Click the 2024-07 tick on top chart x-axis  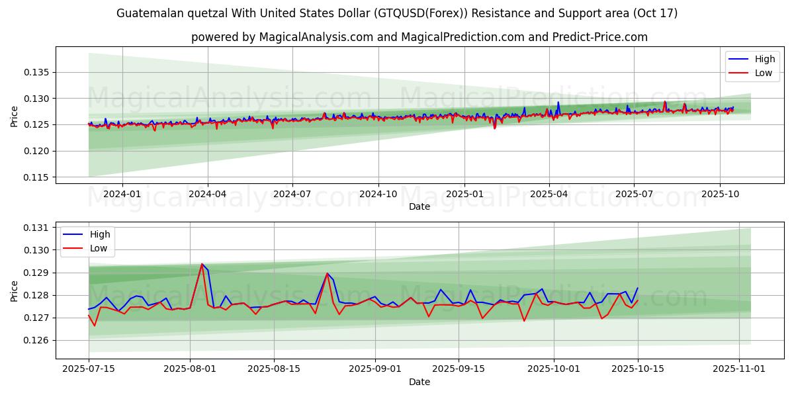coord(292,194)
